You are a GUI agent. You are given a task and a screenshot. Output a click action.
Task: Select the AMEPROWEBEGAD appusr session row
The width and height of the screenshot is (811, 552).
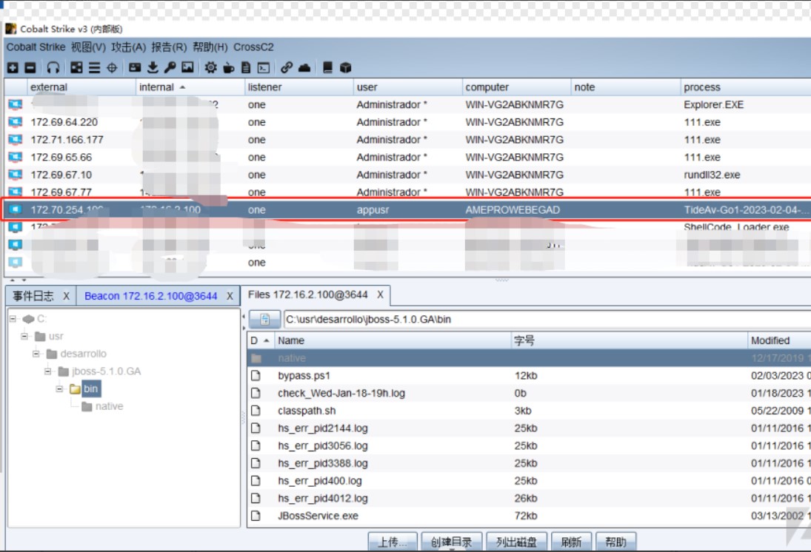coord(408,210)
